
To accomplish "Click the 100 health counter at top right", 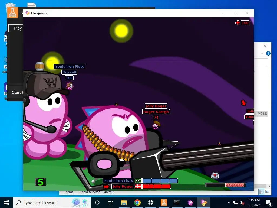I will point(245,23).
